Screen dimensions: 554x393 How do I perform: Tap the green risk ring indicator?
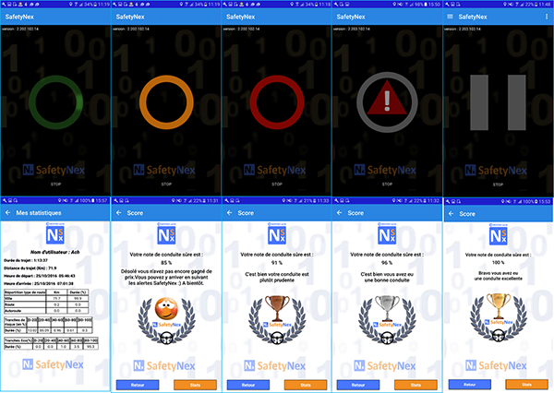pos(55,102)
